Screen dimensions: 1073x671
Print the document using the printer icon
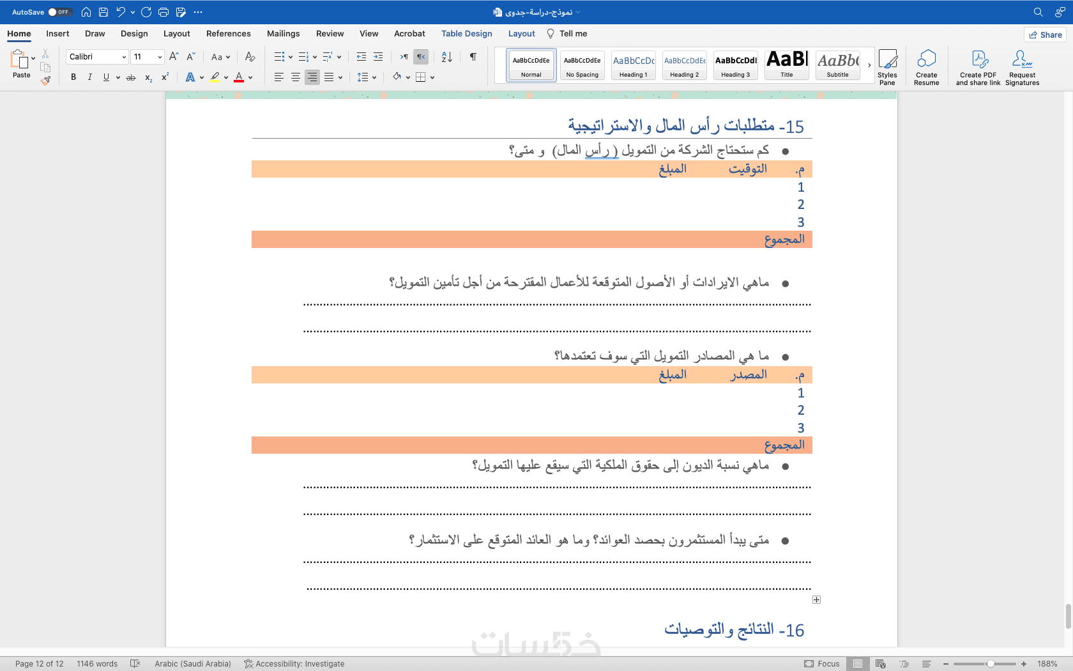pyautogui.click(x=164, y=12)
